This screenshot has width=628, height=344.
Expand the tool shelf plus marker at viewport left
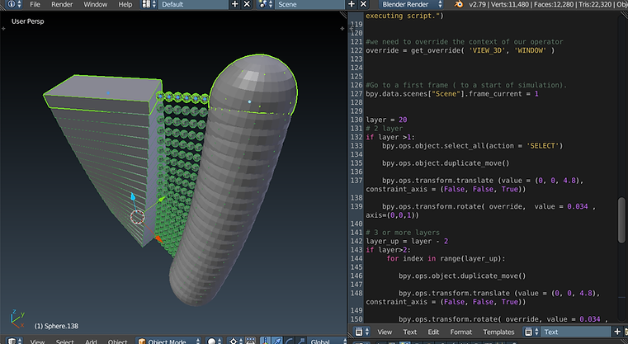click(x=3, y=28)
